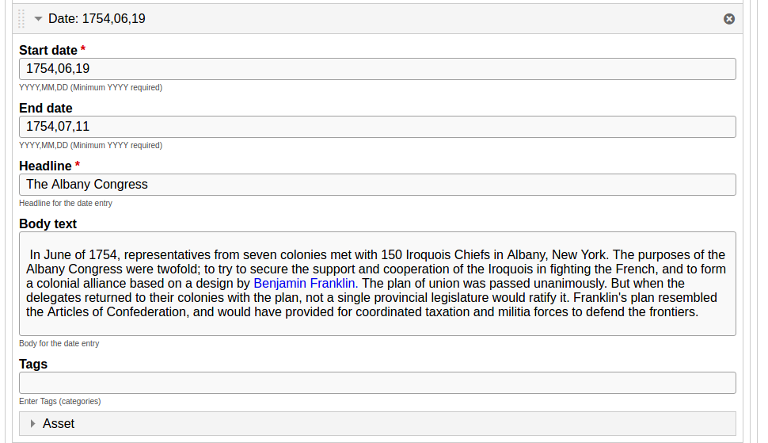Image resolution: width=768 pixels, height=443 pixels.
Task: Click the Headline field with The Albany Congress
Action: 377,185
